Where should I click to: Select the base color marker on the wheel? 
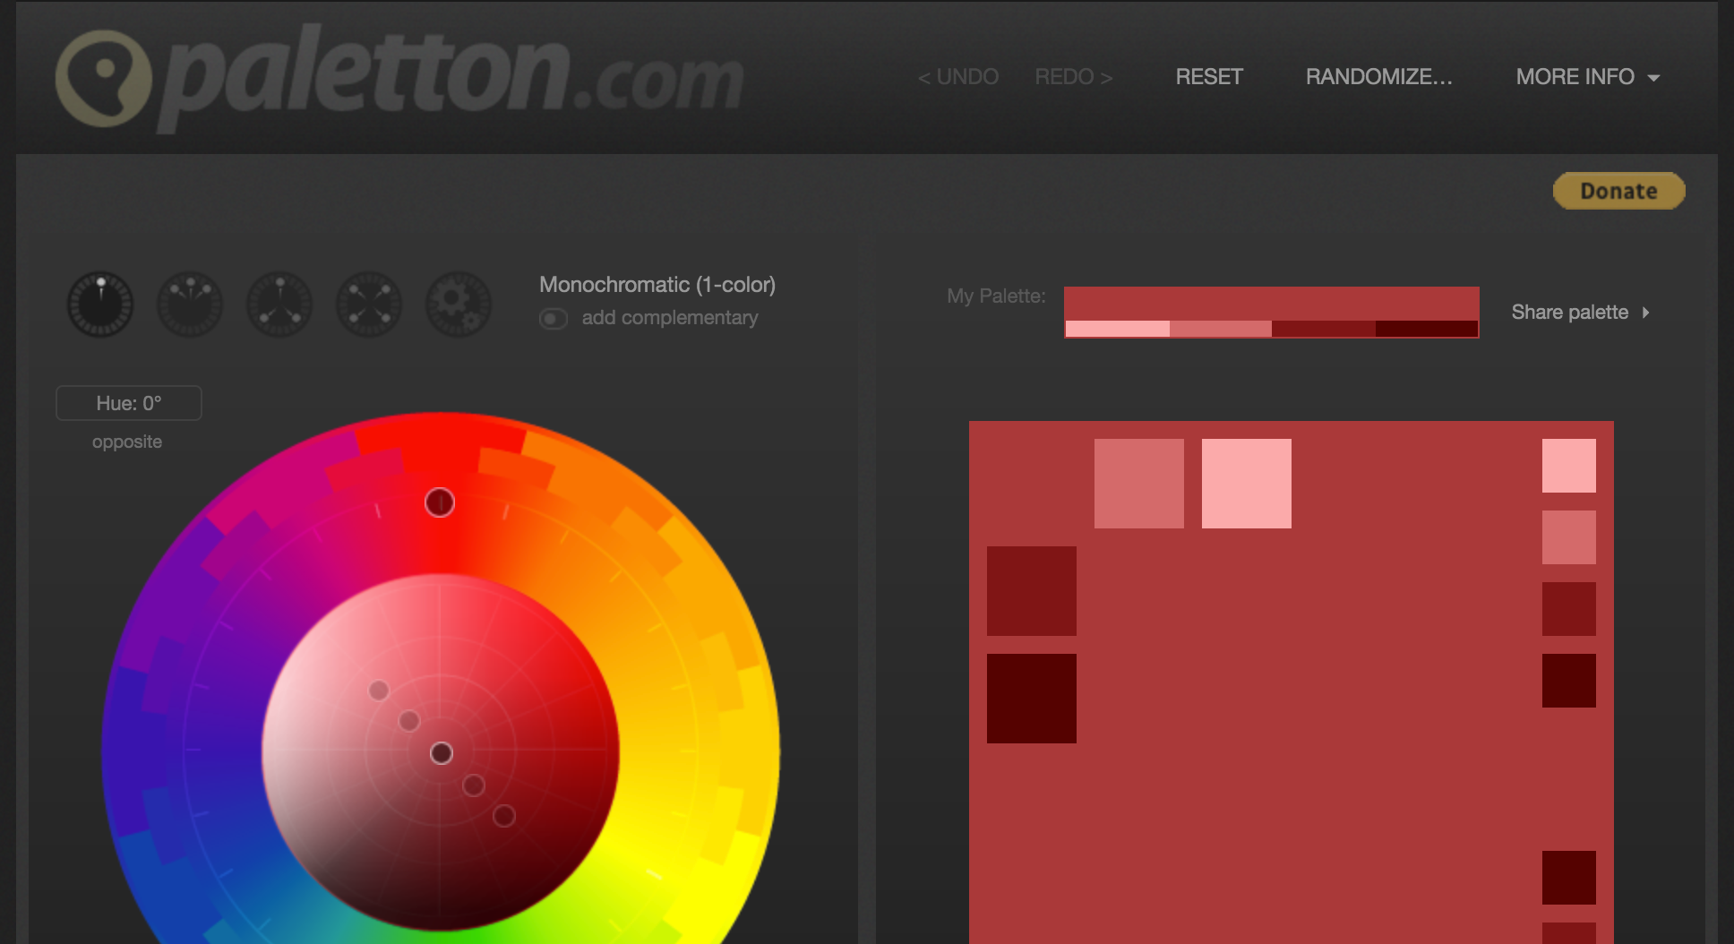[x=440, y=753]
